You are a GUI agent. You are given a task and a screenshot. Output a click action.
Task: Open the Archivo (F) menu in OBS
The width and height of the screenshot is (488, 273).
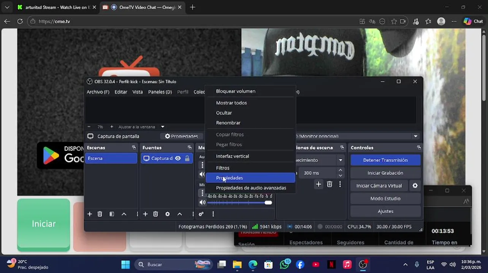pyautogui.click(x=98, y=92)
